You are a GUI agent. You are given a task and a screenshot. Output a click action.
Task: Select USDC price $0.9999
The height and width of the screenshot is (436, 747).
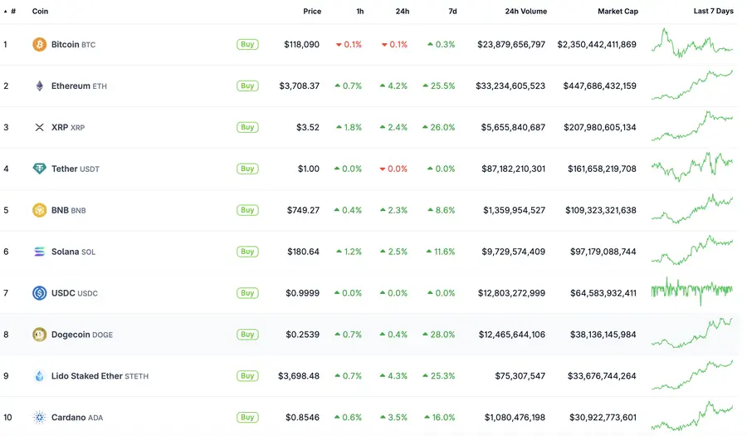(302, 293)
